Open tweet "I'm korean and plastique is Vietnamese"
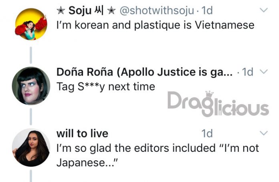 [156, 25]
